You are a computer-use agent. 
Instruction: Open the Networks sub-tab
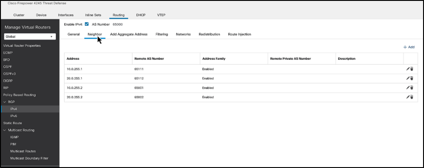pyautogui.click(x=183, y=34)
